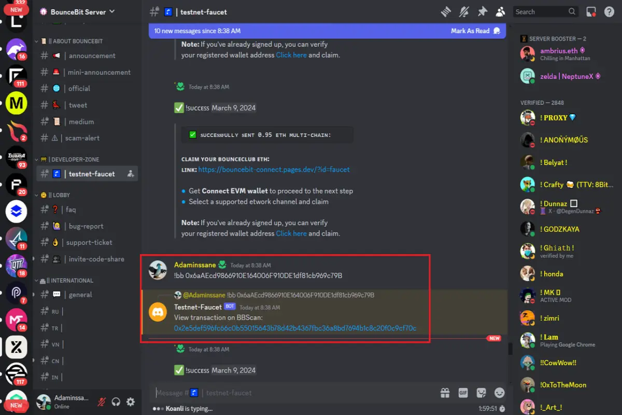The width and height of the screenshot is (622, 415).
Task: Open the IN channel
Action: 87,377
